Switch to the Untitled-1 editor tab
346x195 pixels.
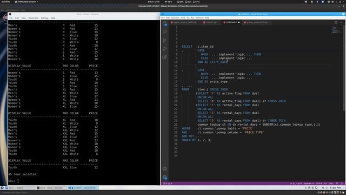tap(231, 22)
